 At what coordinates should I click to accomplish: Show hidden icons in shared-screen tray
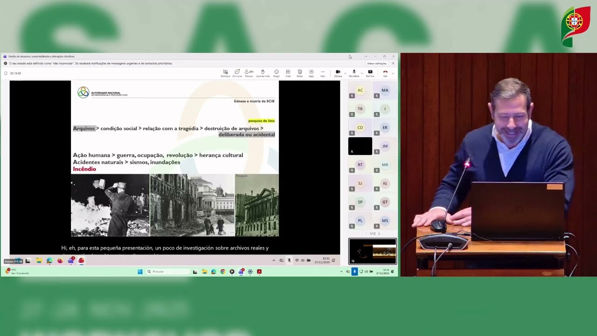[x=274, y=260]
